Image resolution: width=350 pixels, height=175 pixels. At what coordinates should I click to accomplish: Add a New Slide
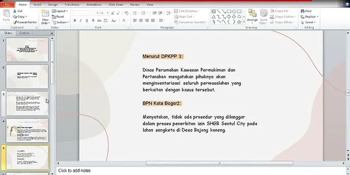45,17
